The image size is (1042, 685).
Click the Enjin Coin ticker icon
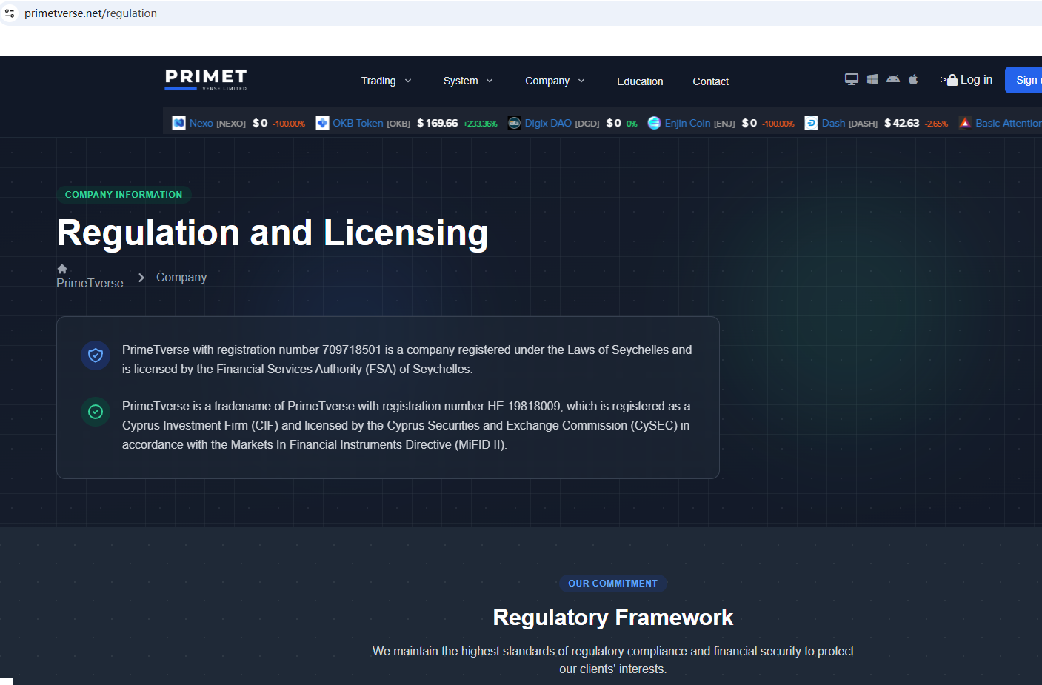[654, 123]
